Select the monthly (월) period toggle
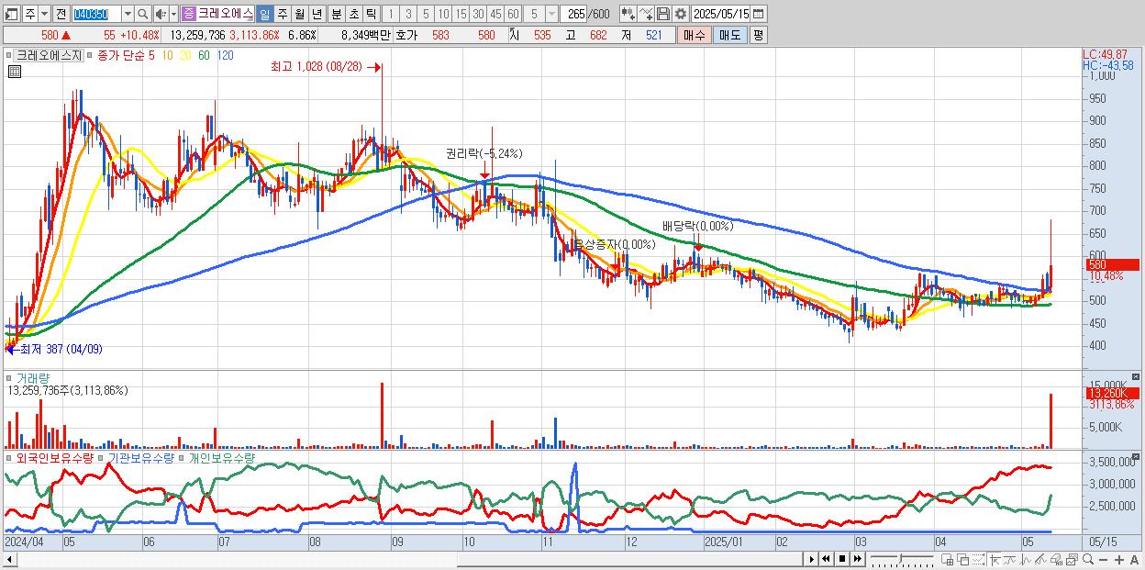1145x570 pixels. pyautogui.click(x=300, y=14)
